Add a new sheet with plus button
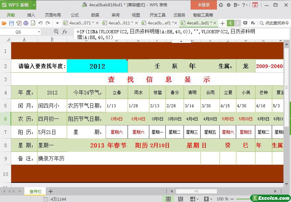The image size is (291, 202). point(51,191)
